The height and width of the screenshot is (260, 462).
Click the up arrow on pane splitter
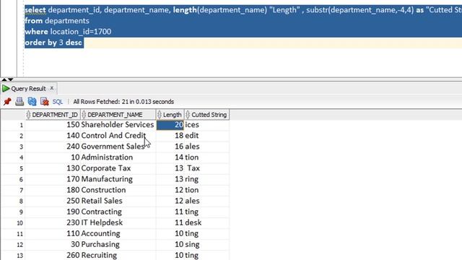click(4, 79)
